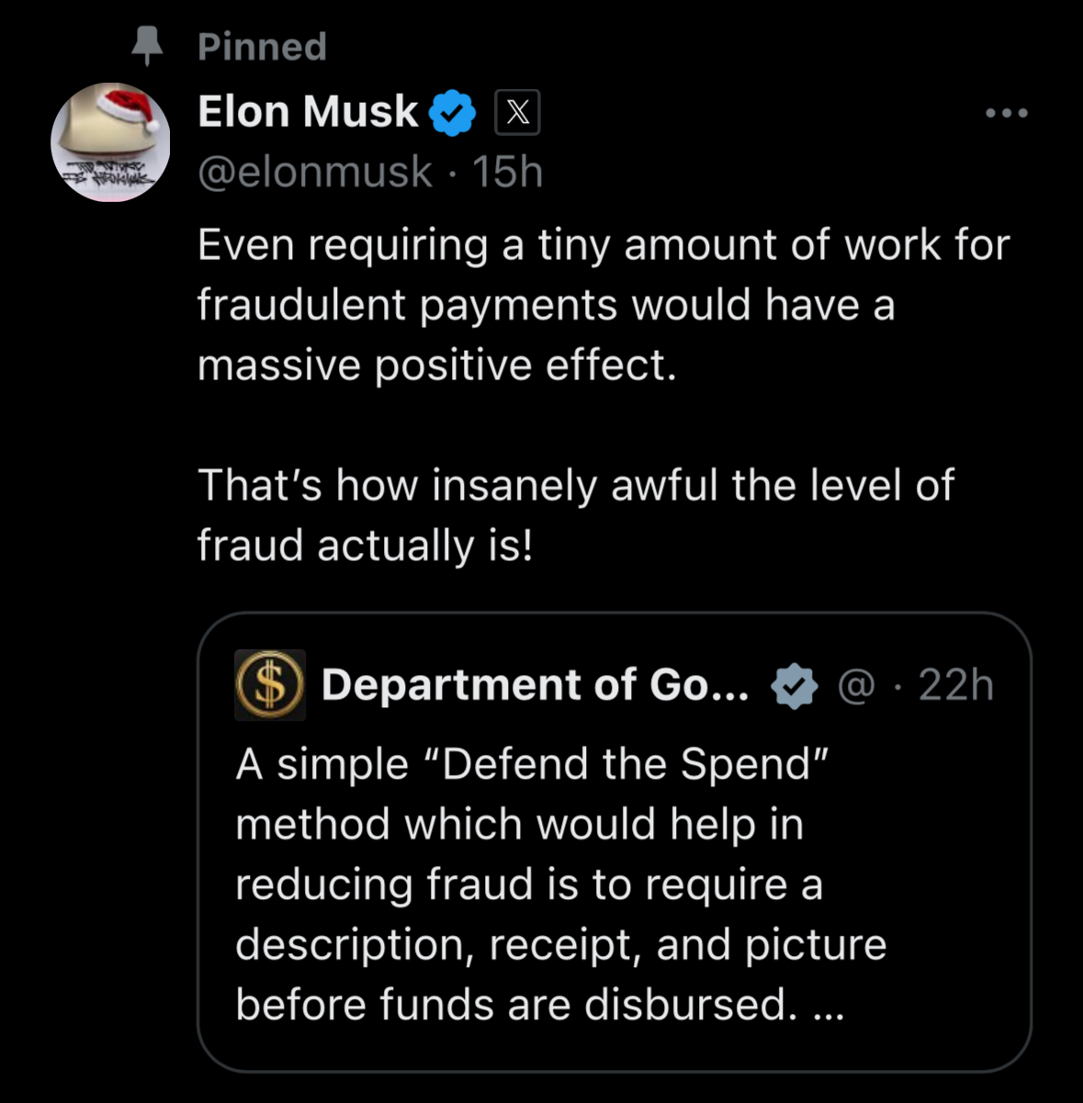This screenshot has height=1103, width=1083.
Task: Click the main tweet text about fraudulent payments
Action: pyautogui.click(x=602, y=305)
